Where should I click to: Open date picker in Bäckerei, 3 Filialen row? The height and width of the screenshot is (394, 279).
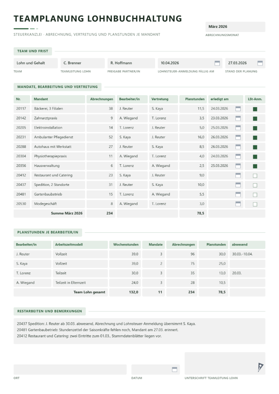pos(238,109)
